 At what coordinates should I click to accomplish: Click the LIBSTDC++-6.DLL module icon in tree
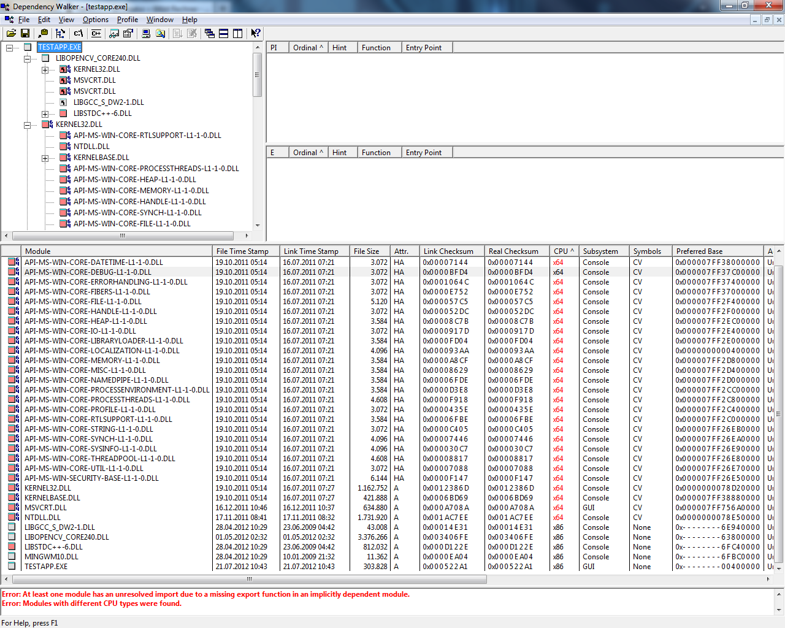63,113
